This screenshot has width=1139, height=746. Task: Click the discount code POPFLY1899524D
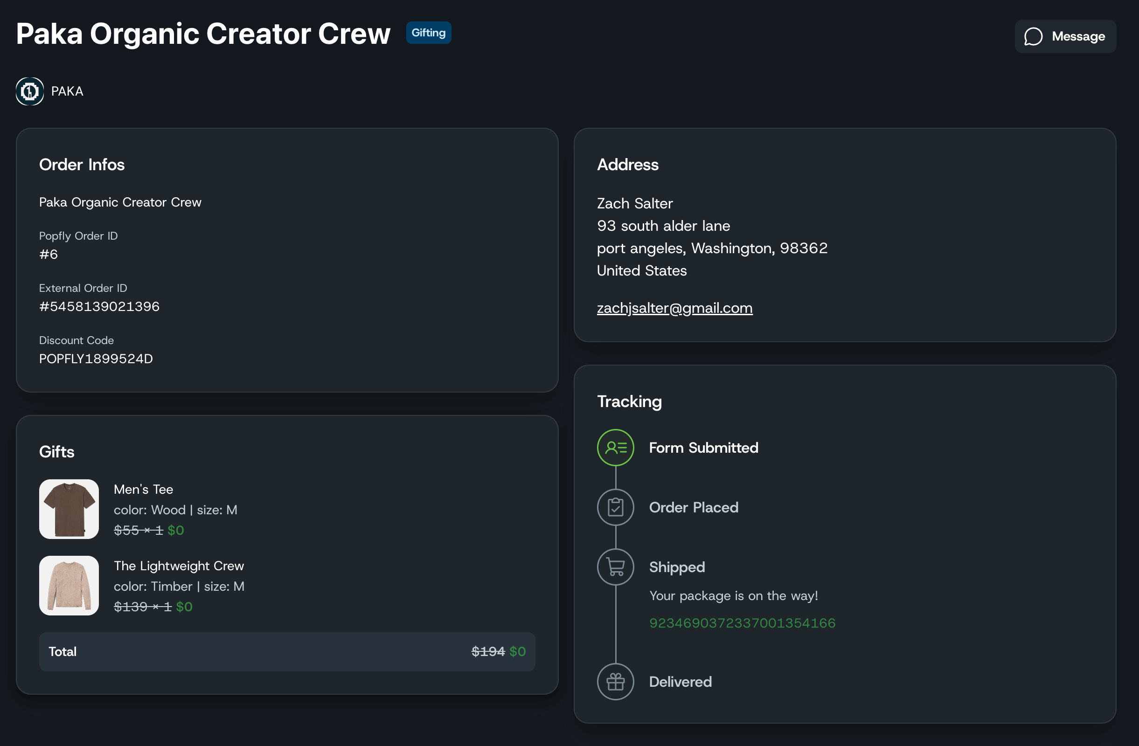click(x=96, y=359)
